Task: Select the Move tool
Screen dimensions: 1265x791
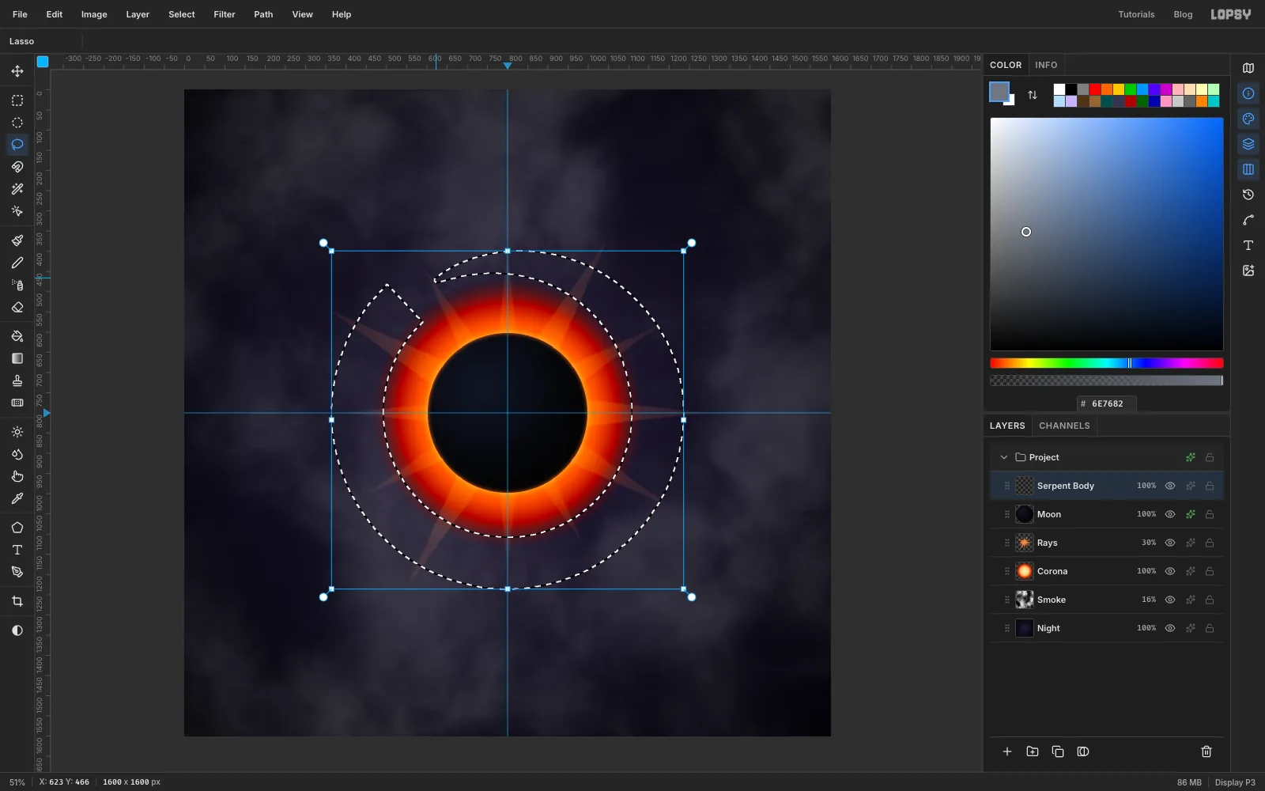Action: tap(17, 71)
